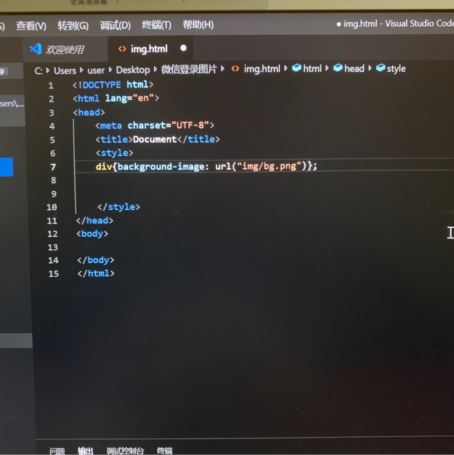The image size is (454, 455).
Task: Open the 终端(T) menu
Action: [x=157, y=25]
